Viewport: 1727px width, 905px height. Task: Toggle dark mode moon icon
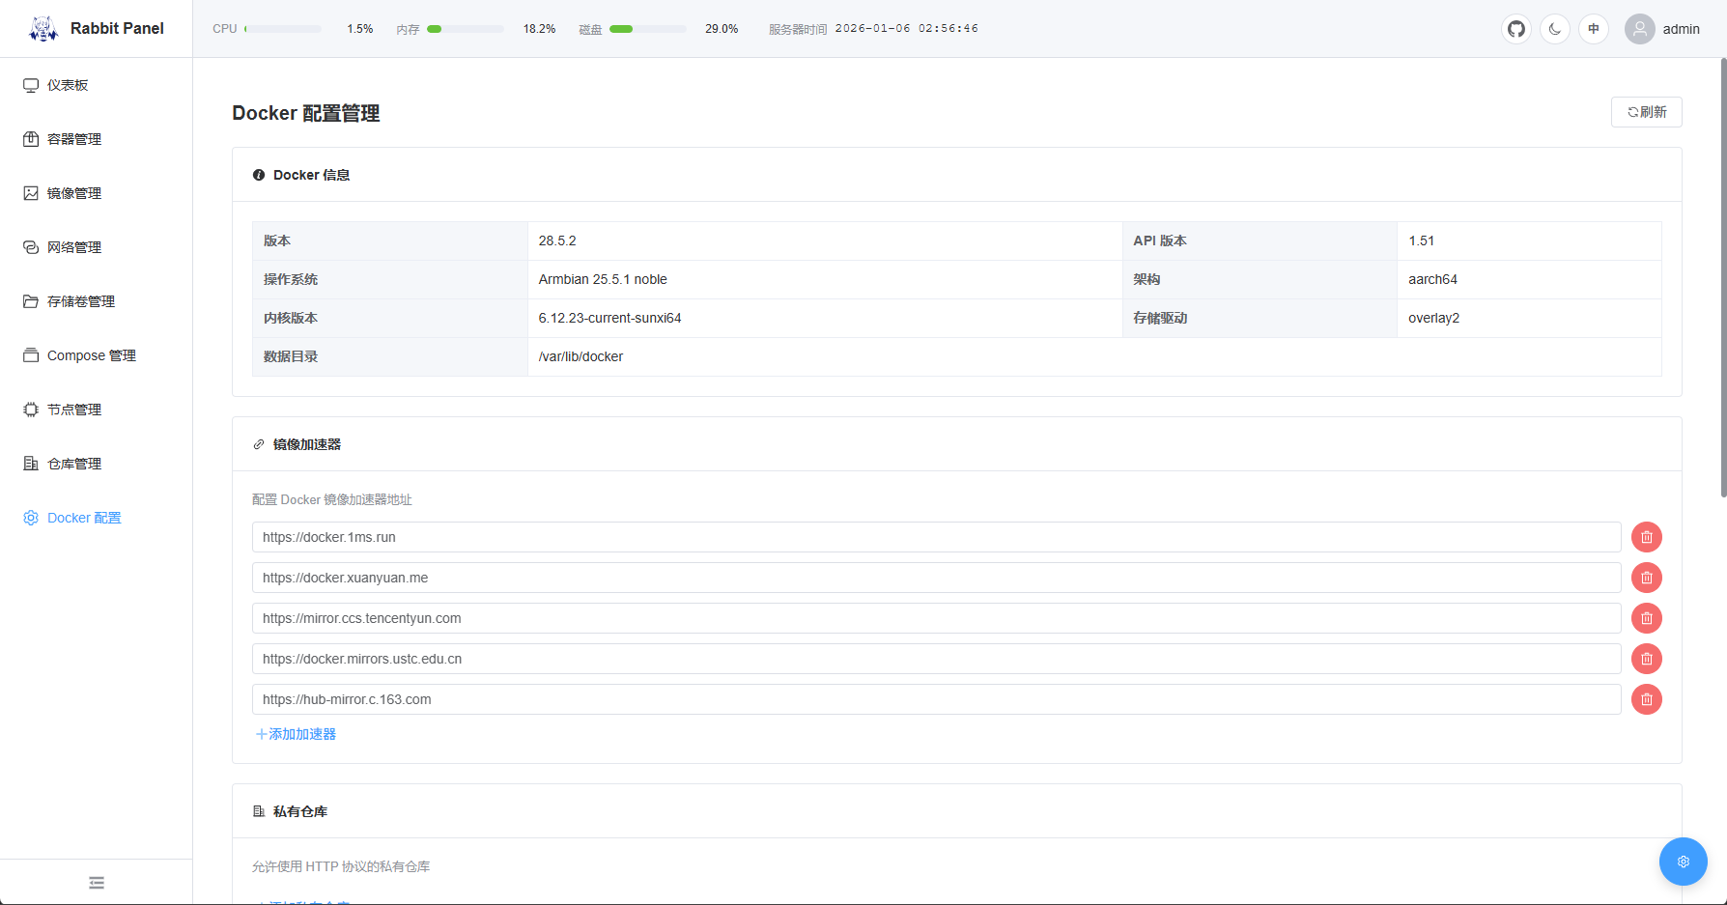[x=1555, y=29]
